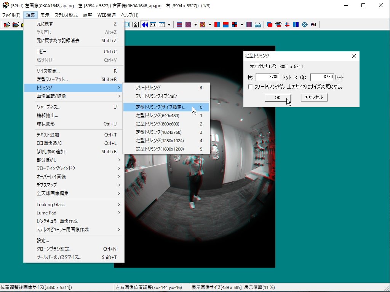Viewport: 390px width, 292px height.
Task: Open the WEB関連 menu
Action: 107,15
